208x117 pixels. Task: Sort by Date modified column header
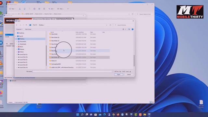click(80, 32)
